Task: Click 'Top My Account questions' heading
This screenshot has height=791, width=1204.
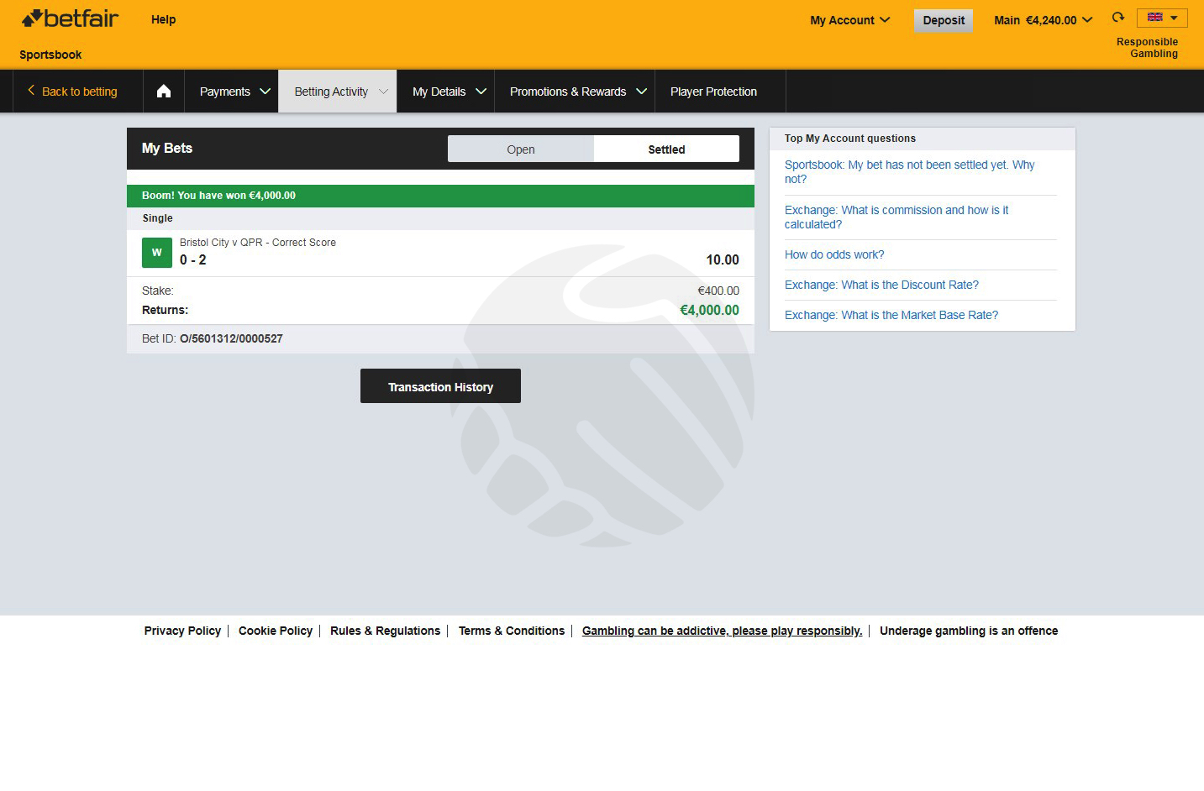Action: coord(850,139)
